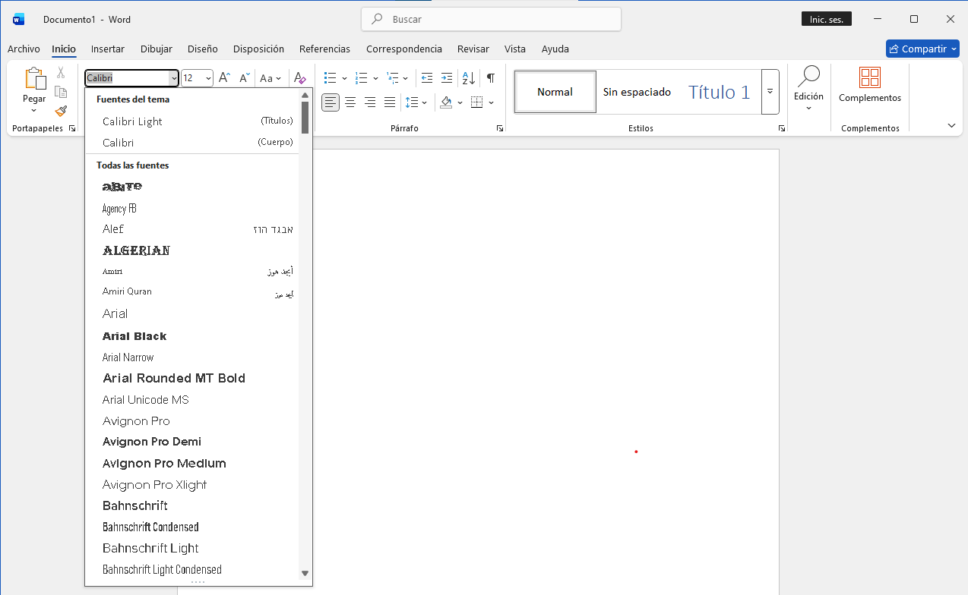Click the Format Painter brush icon
The height and width of the screenshot is (595, 968).
pyautogui.click(x=61, y=111)
